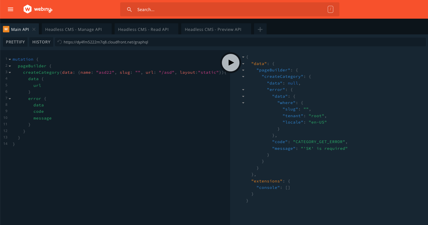Image resolution: width=428 pixels, height=225 pixels.
Task: Click the Webiny logo
Action: (38, 9)
